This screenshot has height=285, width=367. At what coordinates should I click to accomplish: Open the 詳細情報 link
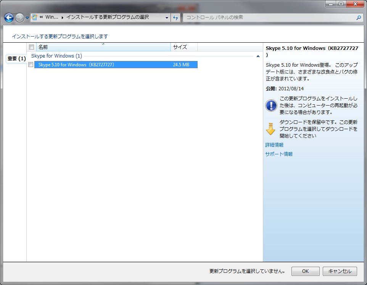(274, 145)
